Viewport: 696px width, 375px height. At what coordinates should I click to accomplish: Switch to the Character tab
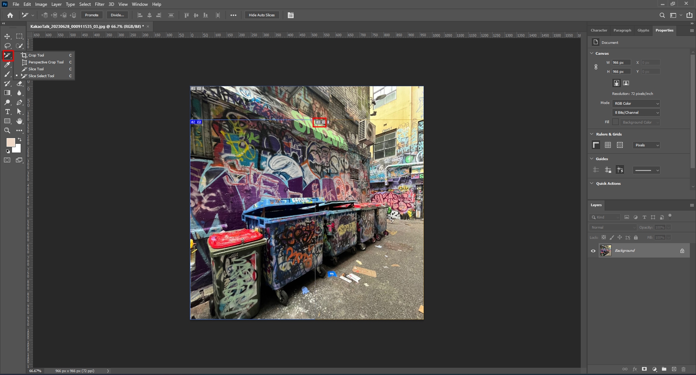click(x=599, y=30)
